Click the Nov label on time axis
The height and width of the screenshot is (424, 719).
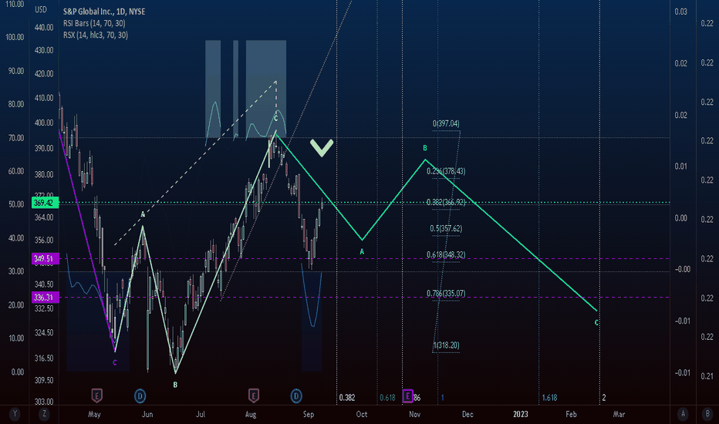414,415
